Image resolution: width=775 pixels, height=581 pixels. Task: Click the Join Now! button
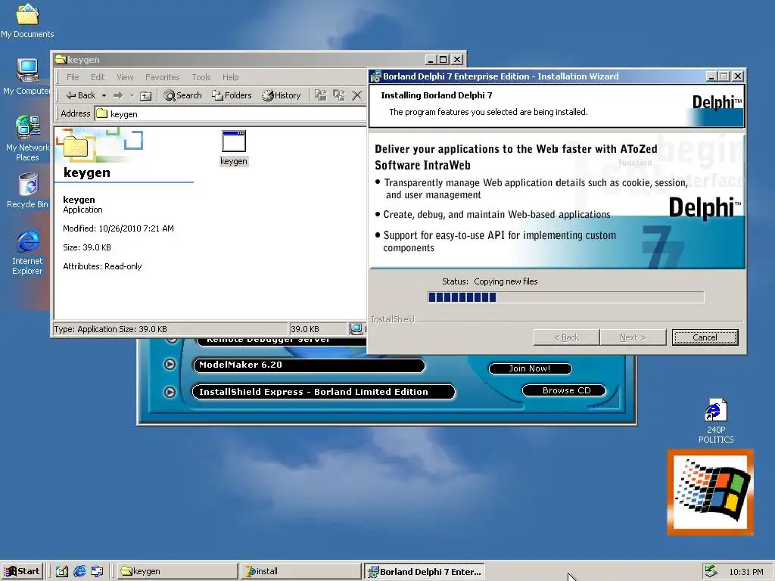[x=530, y=368]
